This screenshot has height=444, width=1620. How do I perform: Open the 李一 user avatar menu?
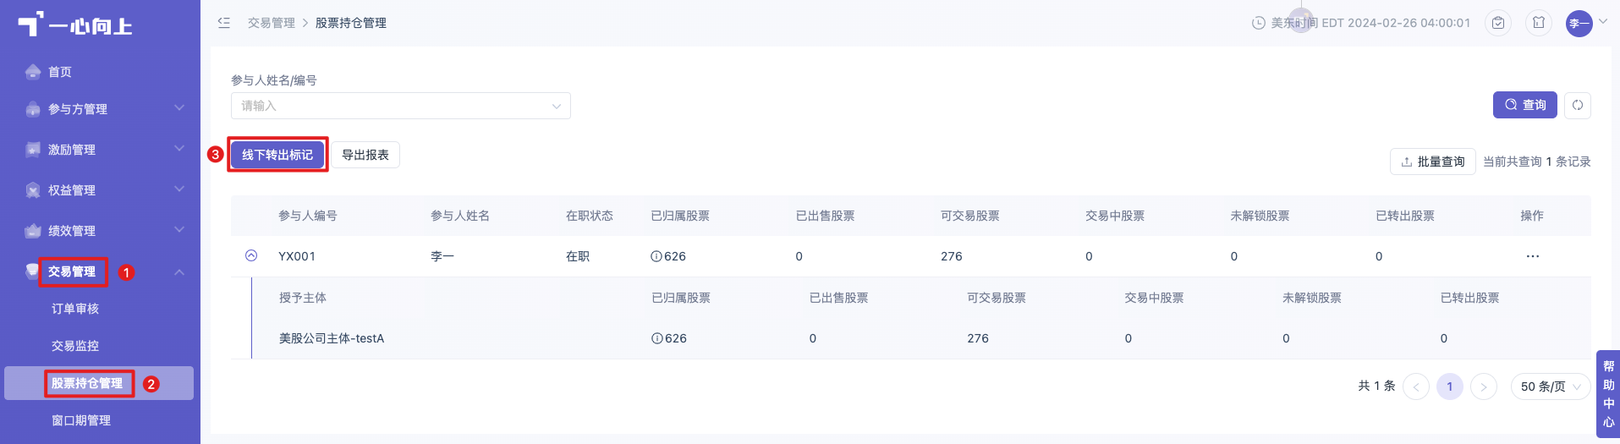coord(1579,23)
